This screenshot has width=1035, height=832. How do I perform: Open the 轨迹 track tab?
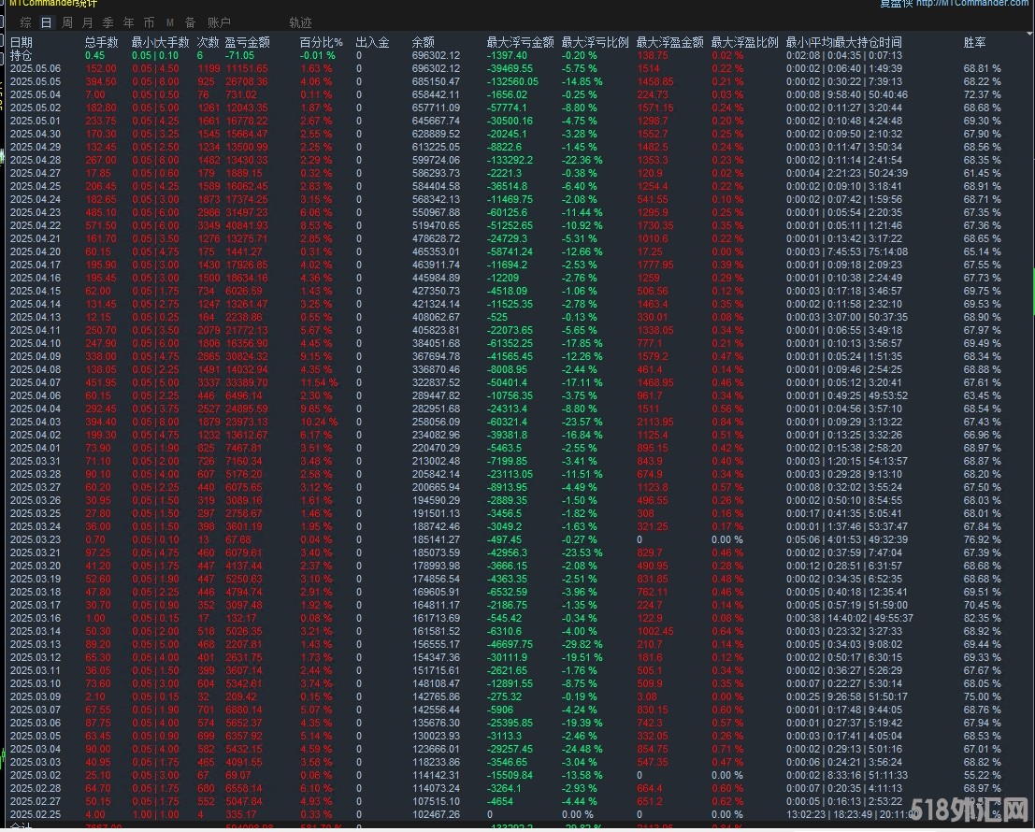pos(300,22)
